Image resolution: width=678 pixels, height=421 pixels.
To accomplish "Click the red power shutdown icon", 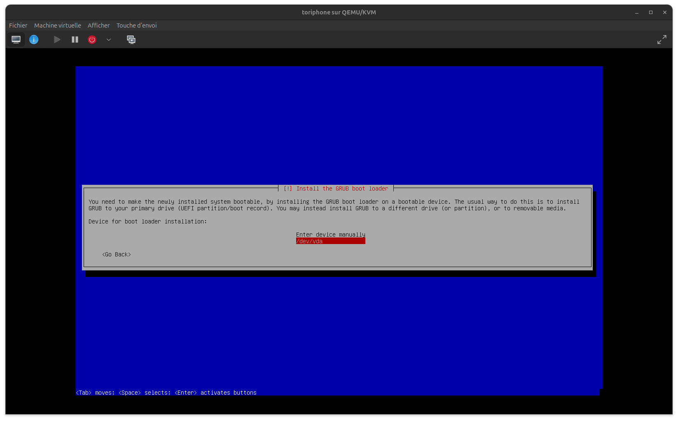I will [92, 40].
